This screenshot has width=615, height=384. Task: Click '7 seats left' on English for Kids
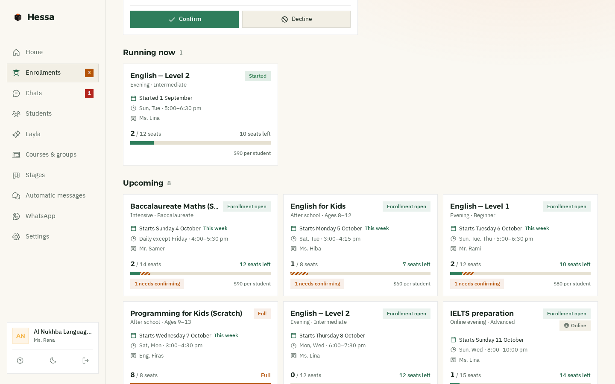[416, 265]
